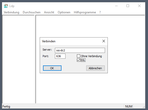The height and width of the screenshot is (110, 148).
Task: Open the Hilfsprogramme menu
Action: point(85,12)
